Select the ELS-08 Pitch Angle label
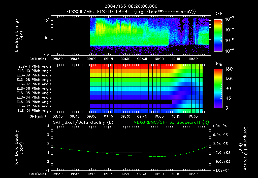This screenshot has height=178, width=258. click(34, 80)
